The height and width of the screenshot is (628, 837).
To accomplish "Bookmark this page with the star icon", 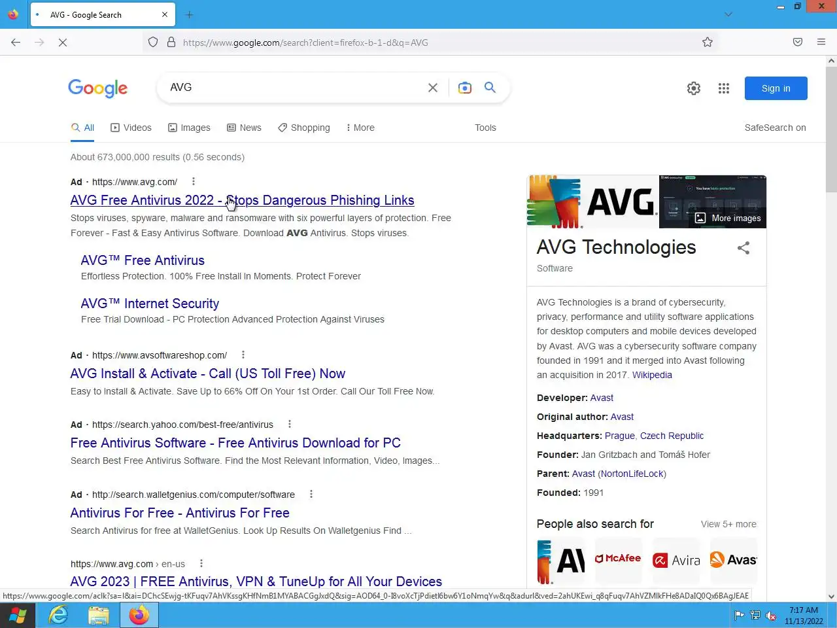I will pyautogui.click(x=708, y=42).
